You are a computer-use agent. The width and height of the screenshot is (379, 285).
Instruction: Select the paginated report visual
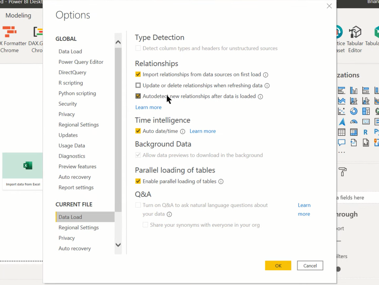366,142
